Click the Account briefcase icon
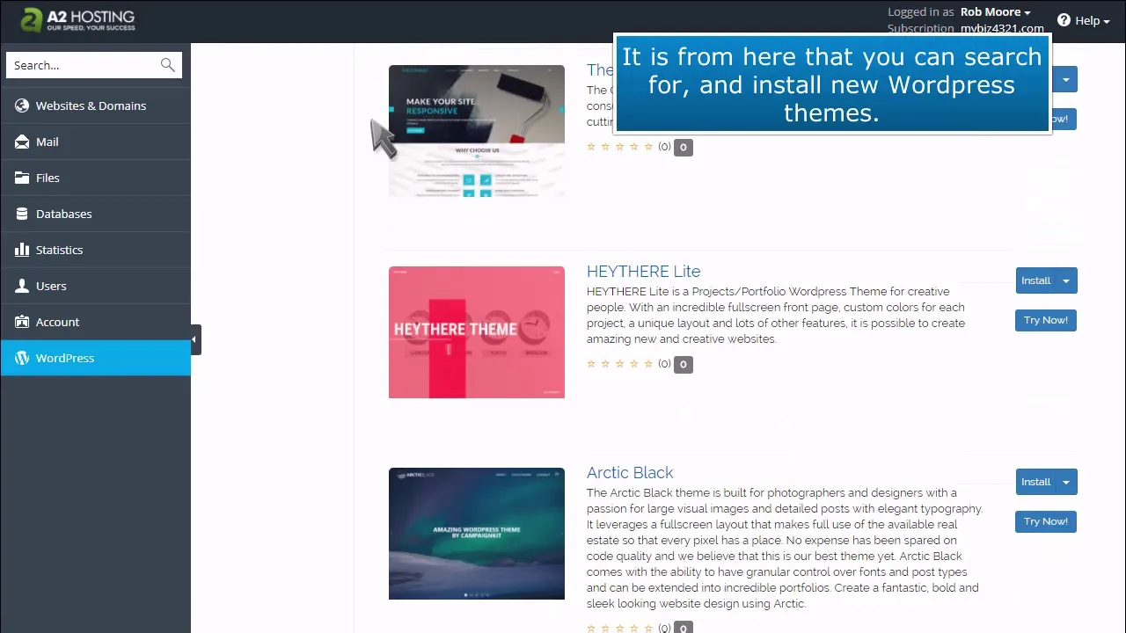This screenshot has width=1126, height=633. [x=22, y=322]
